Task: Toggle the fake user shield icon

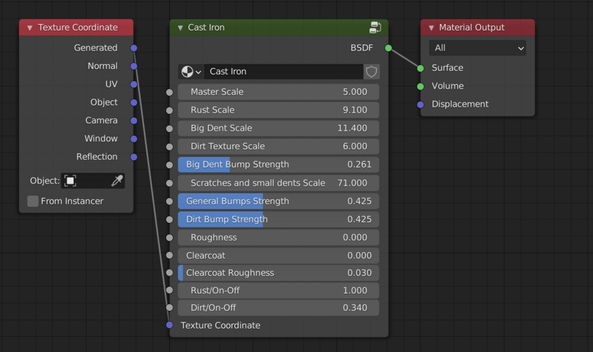Action: tap(371, 71)
